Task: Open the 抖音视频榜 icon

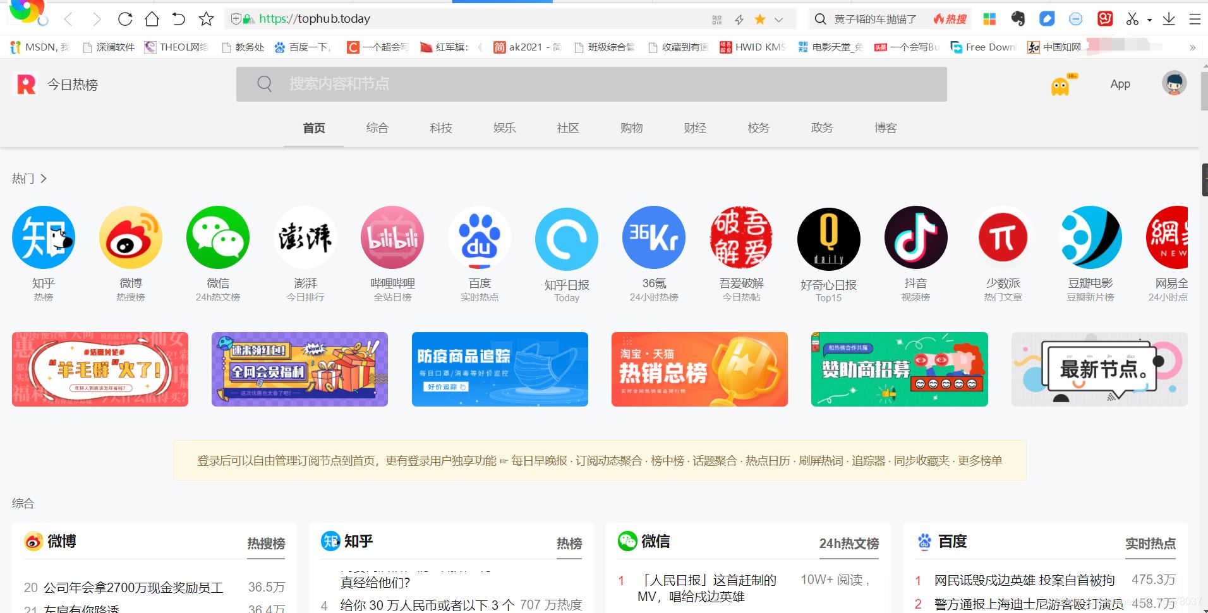Action: click(915, 237)
